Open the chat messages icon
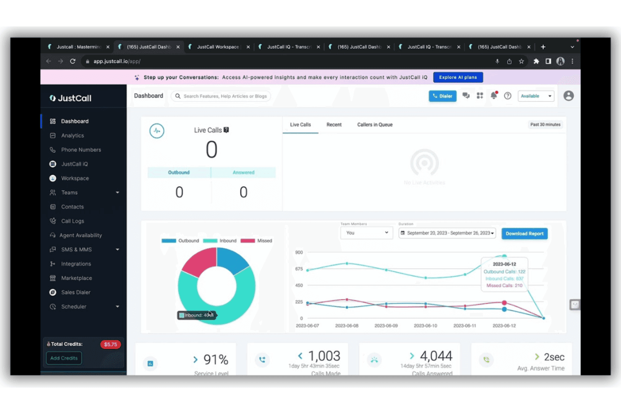Image resolution: width=621 pixels, height=414 pixels. [466, 96]
